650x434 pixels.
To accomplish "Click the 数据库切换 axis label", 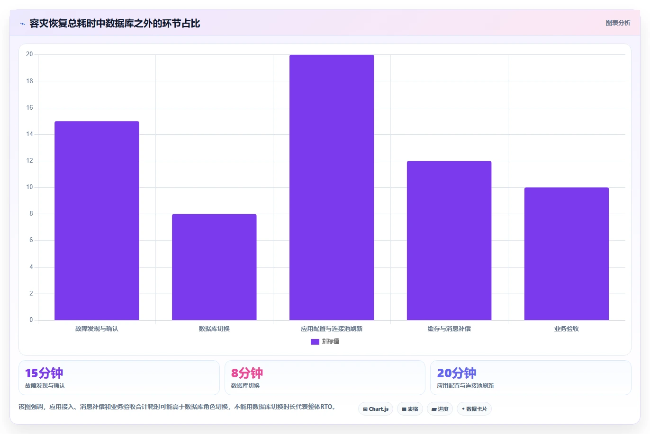I will (214, 329).
